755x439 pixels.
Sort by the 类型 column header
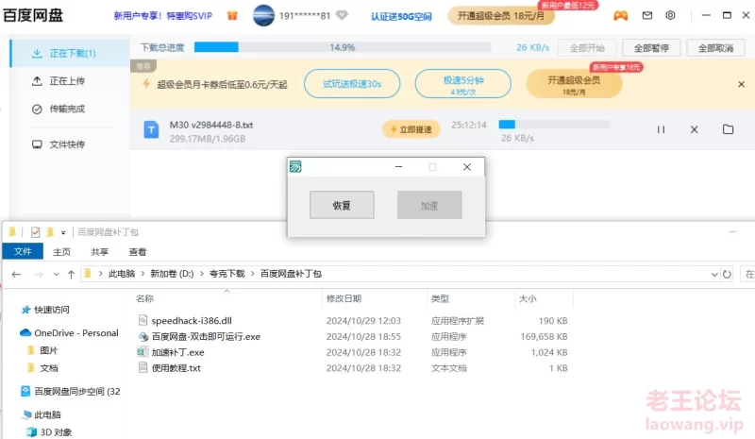click(440, 298)
